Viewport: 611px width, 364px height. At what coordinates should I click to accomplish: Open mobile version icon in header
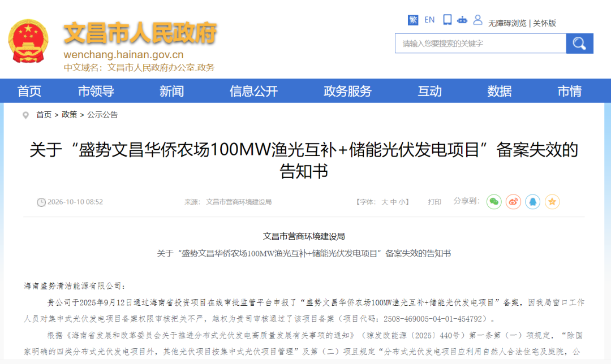pos(448,19)
